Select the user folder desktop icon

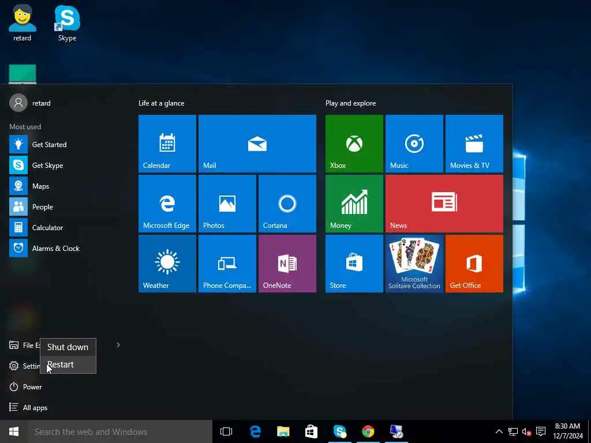[23, 23]
